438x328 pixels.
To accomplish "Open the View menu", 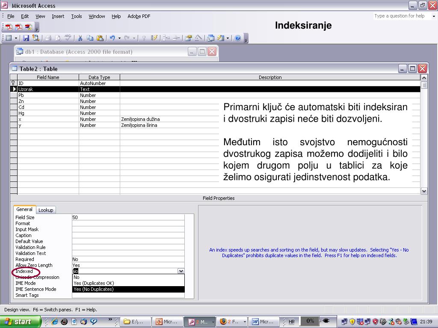I will click(x=40, y=16).
